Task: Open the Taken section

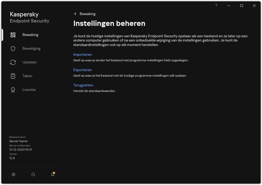Action: (x=27, y=76)
